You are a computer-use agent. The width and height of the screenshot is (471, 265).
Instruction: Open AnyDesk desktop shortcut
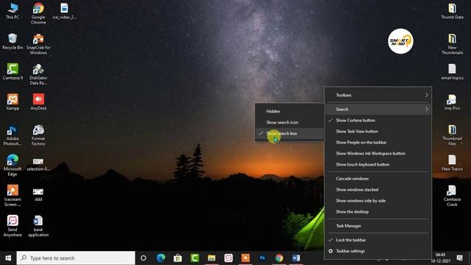coord(38,102)
